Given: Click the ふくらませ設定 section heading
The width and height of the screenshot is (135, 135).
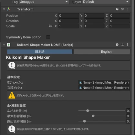Looking at the screenshot, I should coord(16,105).
